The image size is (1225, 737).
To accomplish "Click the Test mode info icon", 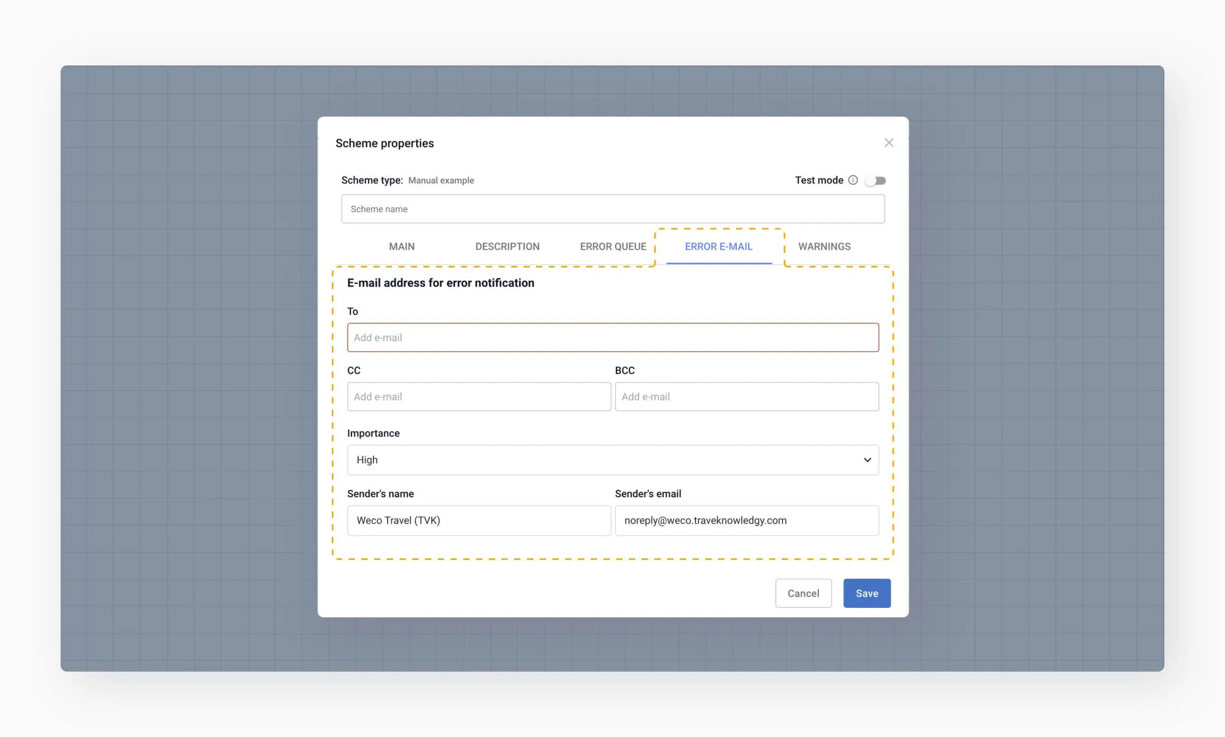I will [853, 180].
